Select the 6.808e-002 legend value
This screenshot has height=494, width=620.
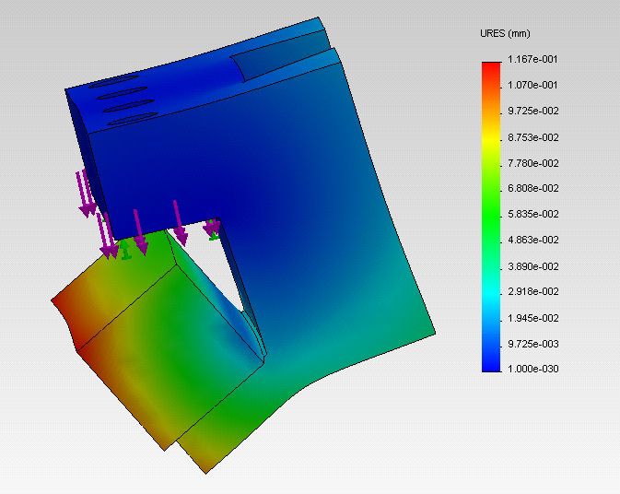coord(533,188)
